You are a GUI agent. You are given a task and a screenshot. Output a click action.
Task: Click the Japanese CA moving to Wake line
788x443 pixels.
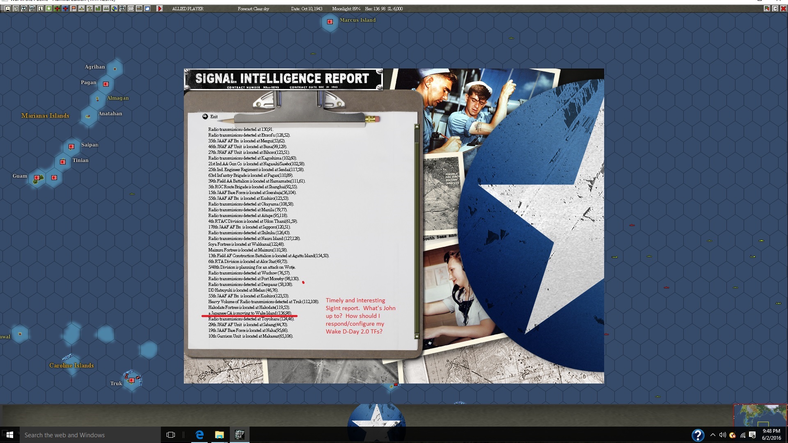[x=250, y=313]
